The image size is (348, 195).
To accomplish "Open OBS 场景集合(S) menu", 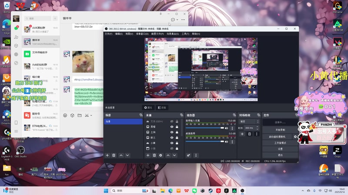I will [173, 34].
